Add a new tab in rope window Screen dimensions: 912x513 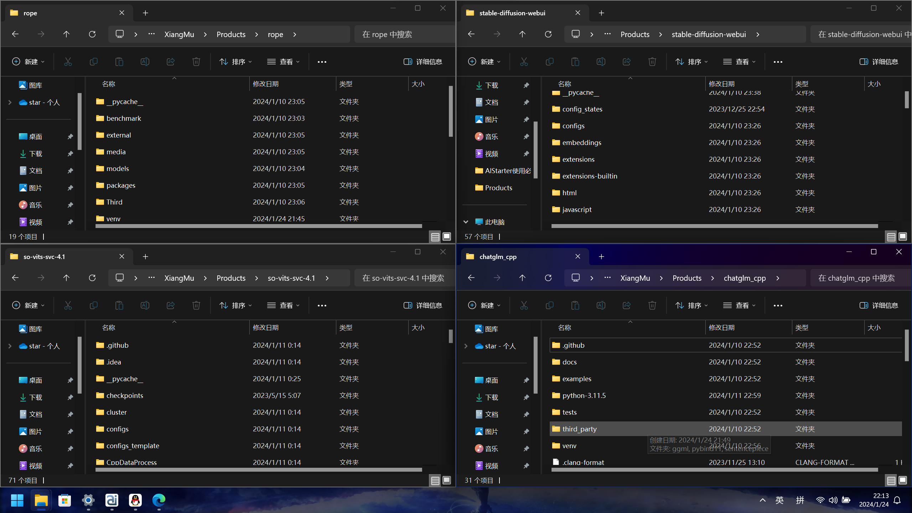click(x=145, y=13)
